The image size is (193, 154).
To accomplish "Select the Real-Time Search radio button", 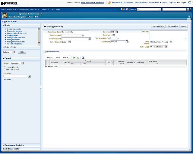I will pos(5,69).
